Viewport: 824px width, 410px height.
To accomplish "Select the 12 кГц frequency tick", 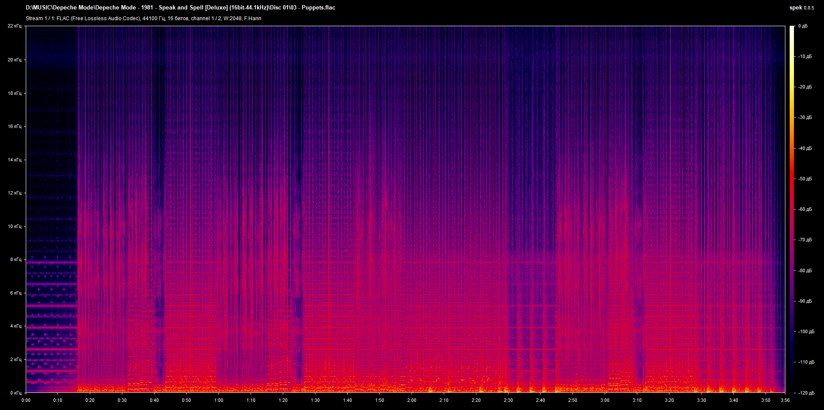I will tap(14, 193).
